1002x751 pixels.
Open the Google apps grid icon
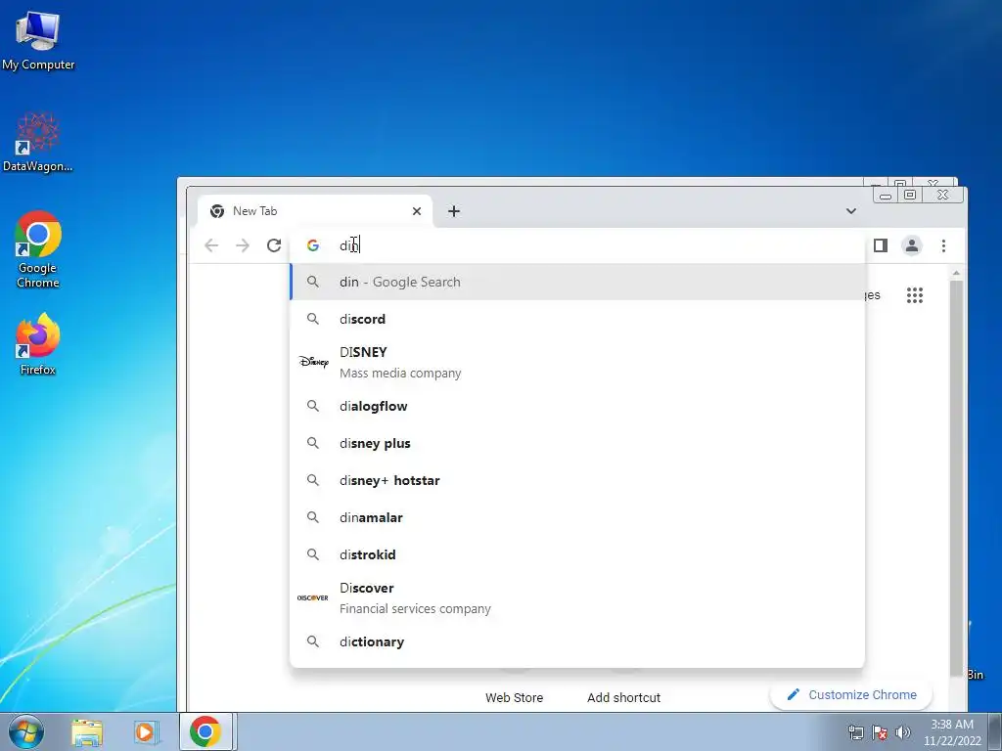[915, 295]
